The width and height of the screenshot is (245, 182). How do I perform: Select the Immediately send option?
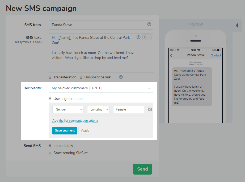[50, 146]
